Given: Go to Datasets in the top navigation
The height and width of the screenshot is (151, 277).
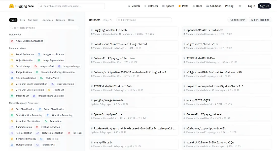Looking at the screenshot, I should click(151, 6).
